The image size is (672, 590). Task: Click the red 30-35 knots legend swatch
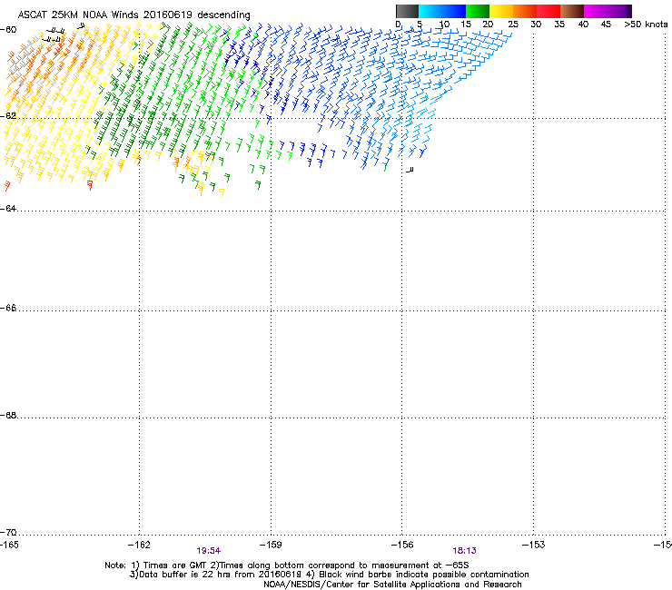click(548, 11)
